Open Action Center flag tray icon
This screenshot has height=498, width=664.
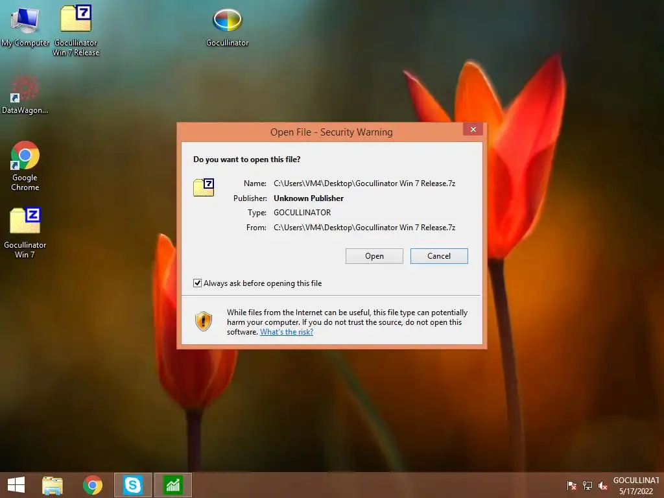tap(572, 486)
